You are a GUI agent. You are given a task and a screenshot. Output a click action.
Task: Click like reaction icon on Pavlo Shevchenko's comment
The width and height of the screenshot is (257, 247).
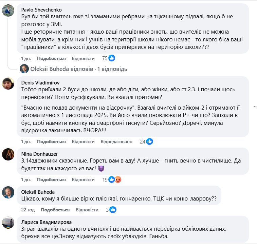[x=112, y=58]
